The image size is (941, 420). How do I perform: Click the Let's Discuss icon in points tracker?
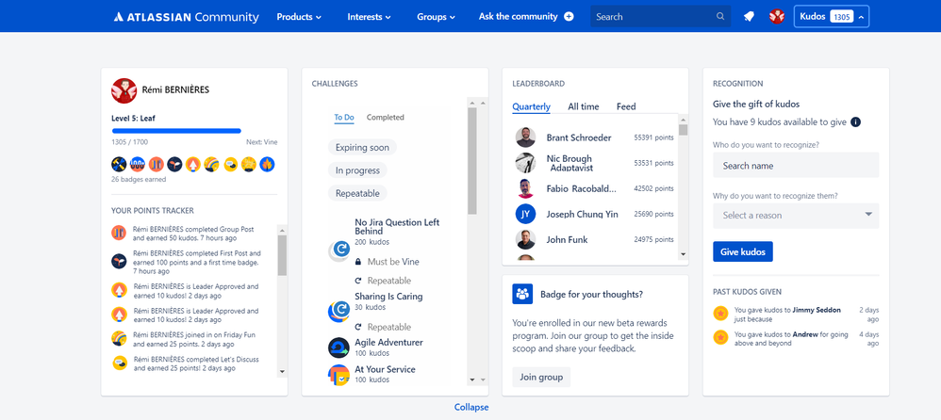[120, 363]
